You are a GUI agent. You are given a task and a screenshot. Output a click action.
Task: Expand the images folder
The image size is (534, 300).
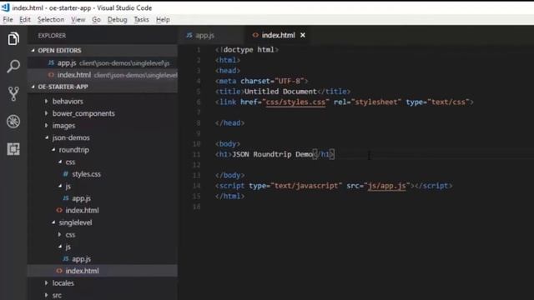click(x=47, y=126)
